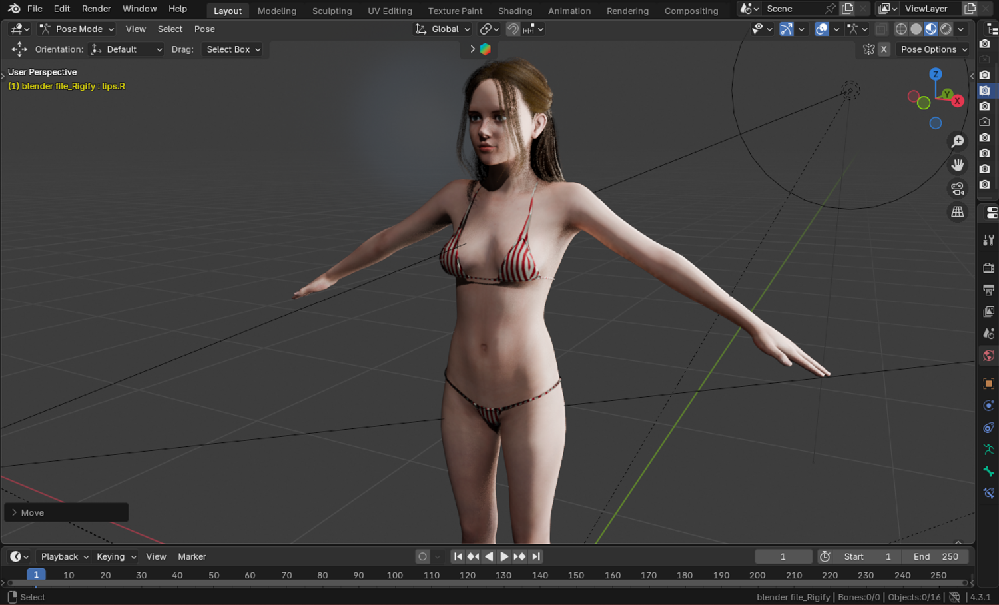The image size is (999, 605).
Task: Jump to the first frame
Action: [x=458, y=556]
